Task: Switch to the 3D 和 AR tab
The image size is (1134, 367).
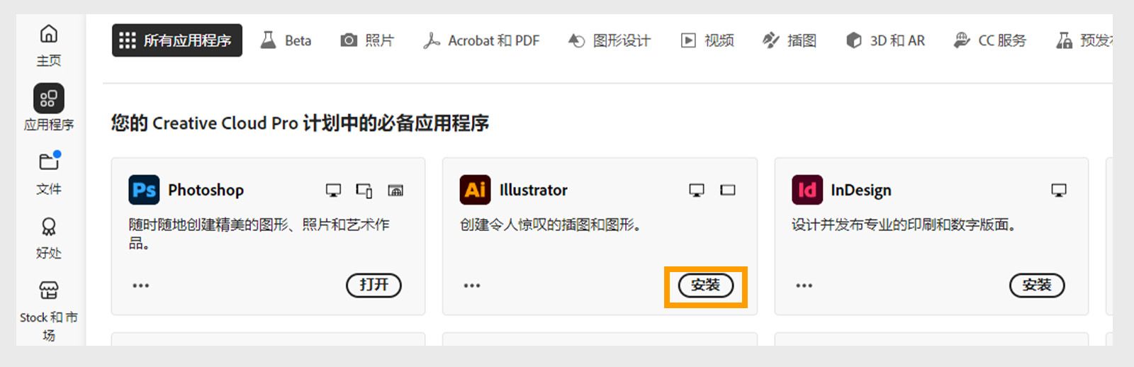Action: tap(886, 40)
